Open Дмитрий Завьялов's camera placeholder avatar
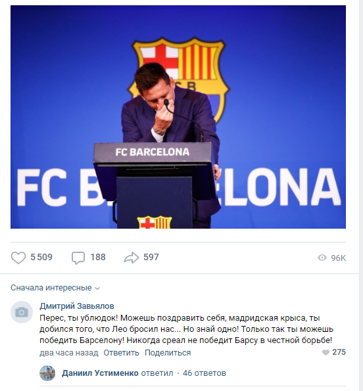Viewport: 363px width, 391px height. pyautogui.click(x=22, y=312)
